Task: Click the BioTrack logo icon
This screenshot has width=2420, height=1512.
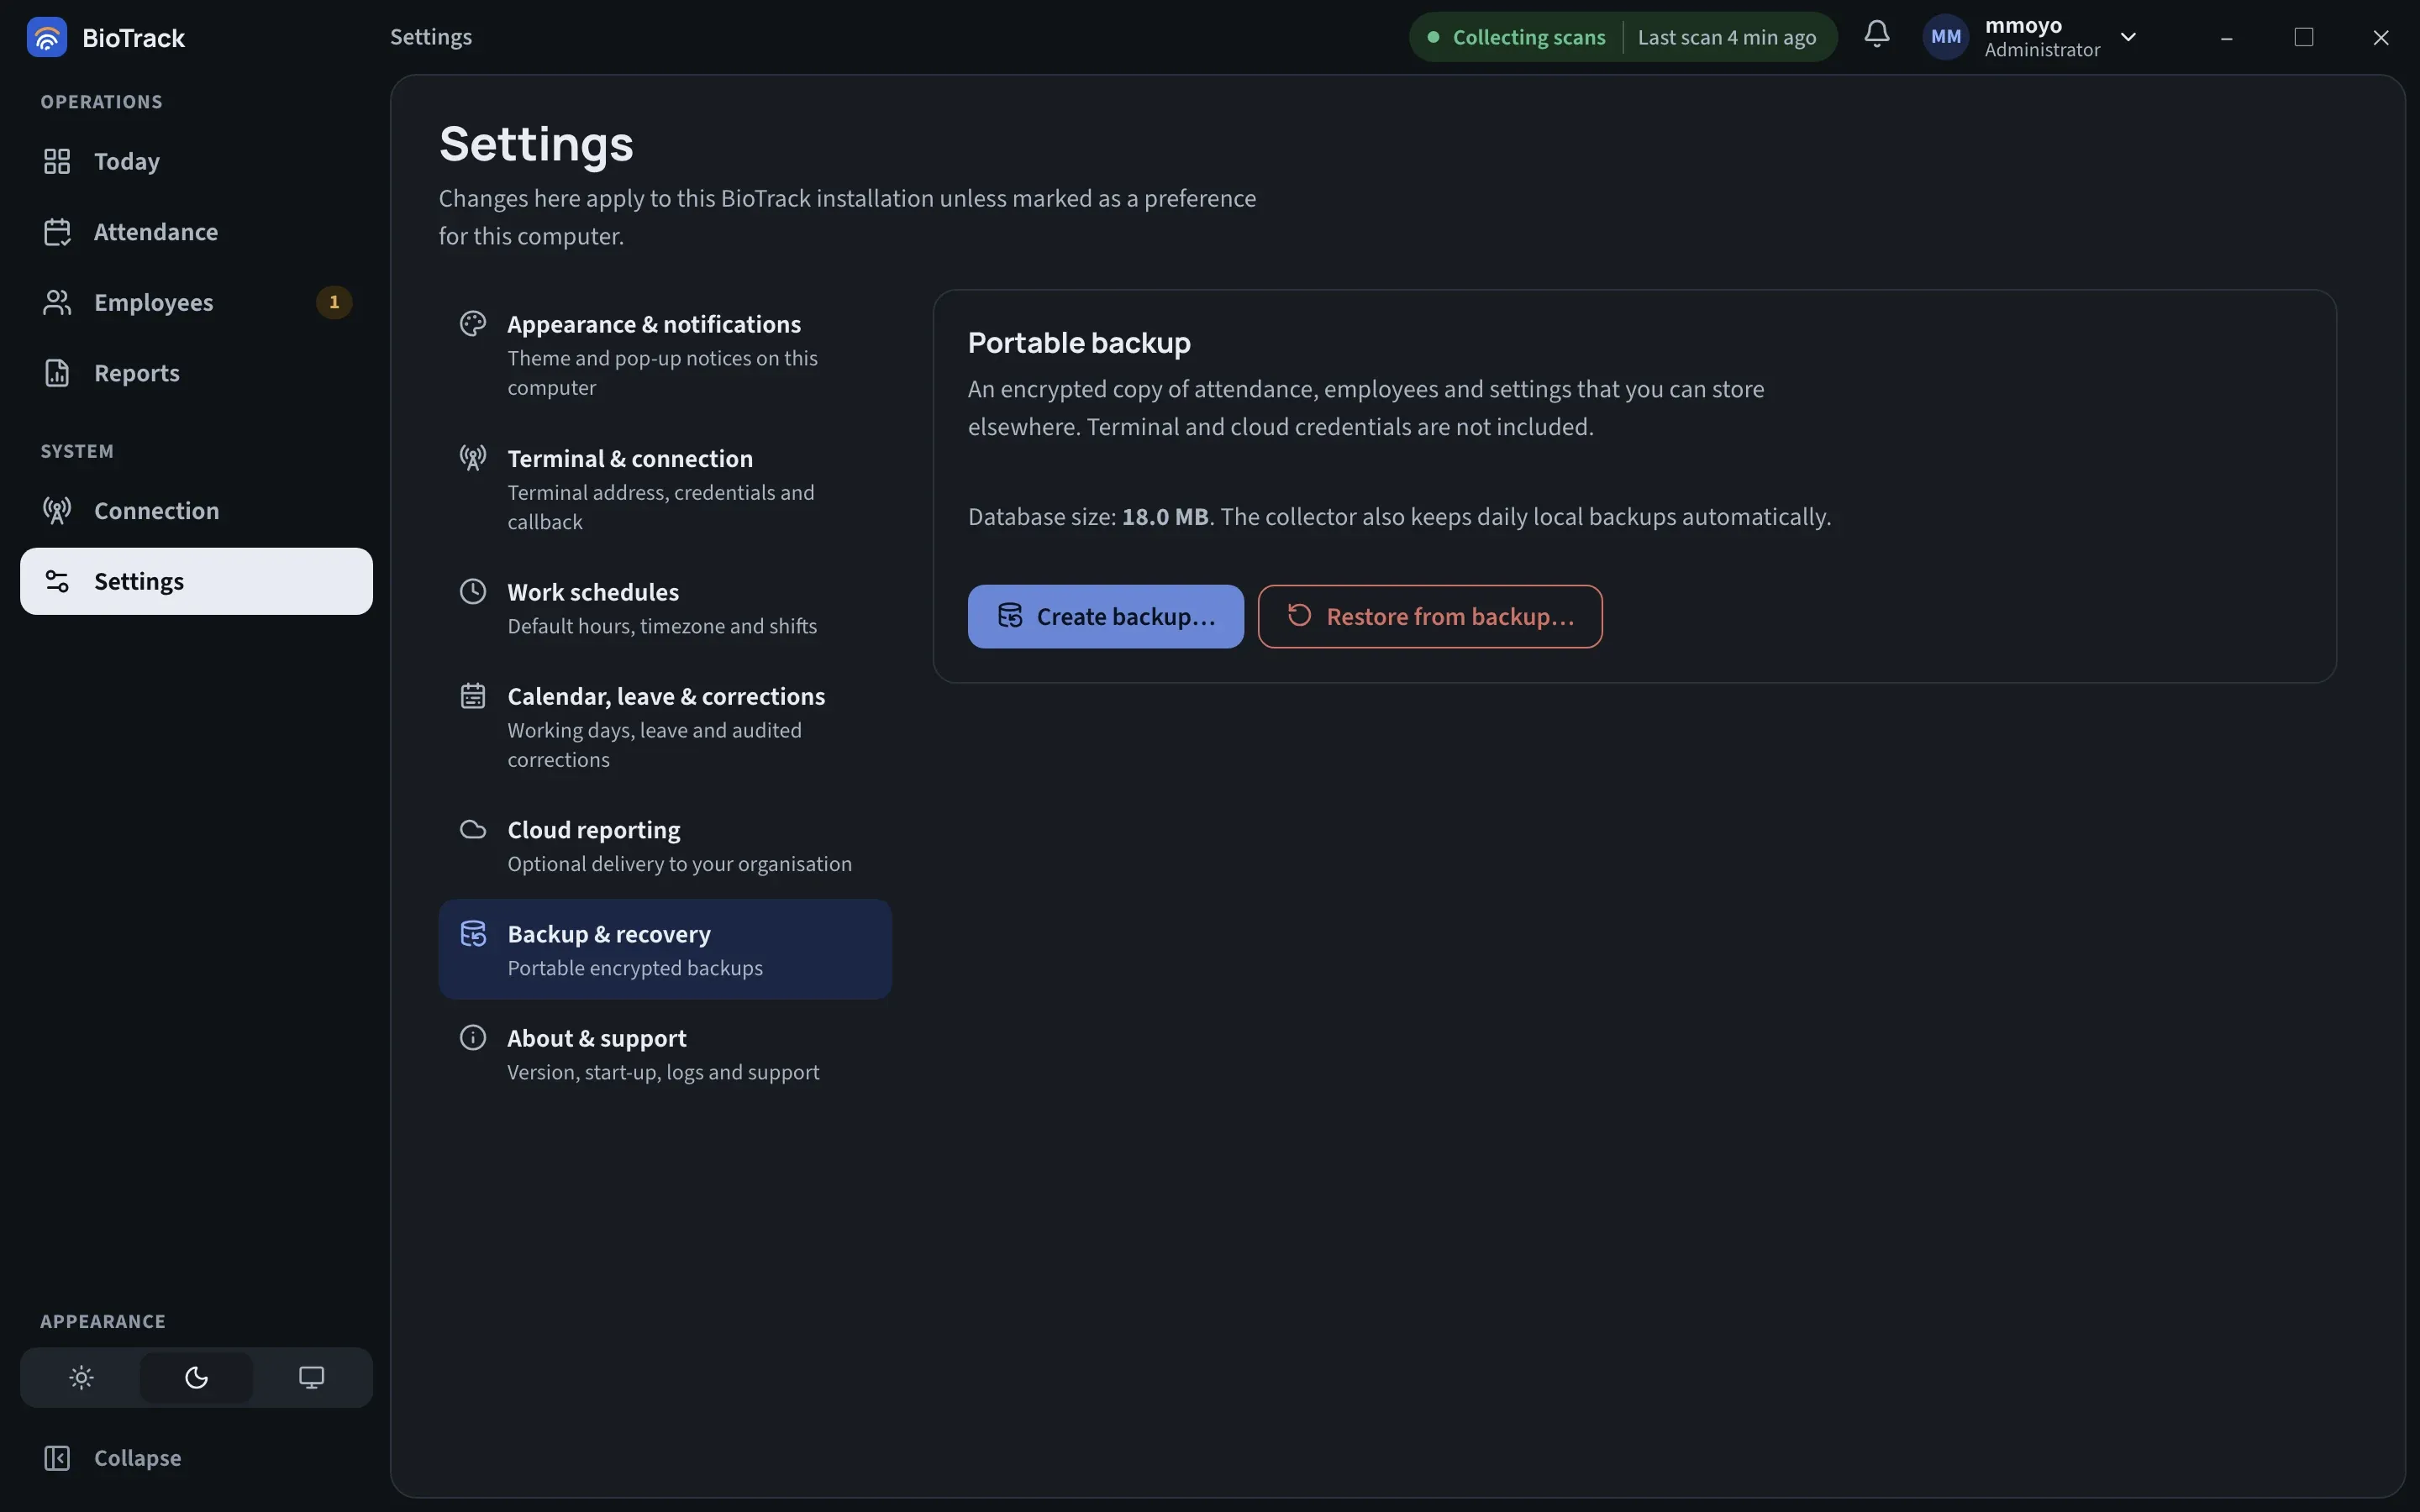Action: pos(47,37)
